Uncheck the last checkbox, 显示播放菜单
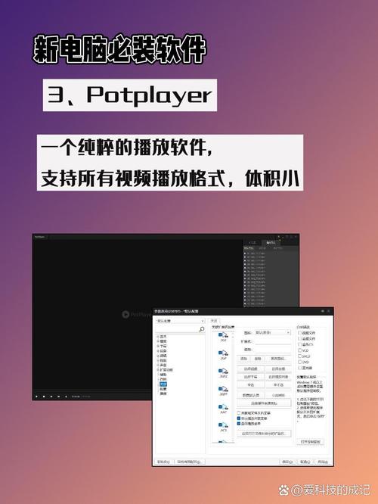Viewport: 378px width, 504px height. 239,424
